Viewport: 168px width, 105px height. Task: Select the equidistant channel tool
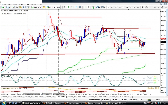click(x=162, y=7)
